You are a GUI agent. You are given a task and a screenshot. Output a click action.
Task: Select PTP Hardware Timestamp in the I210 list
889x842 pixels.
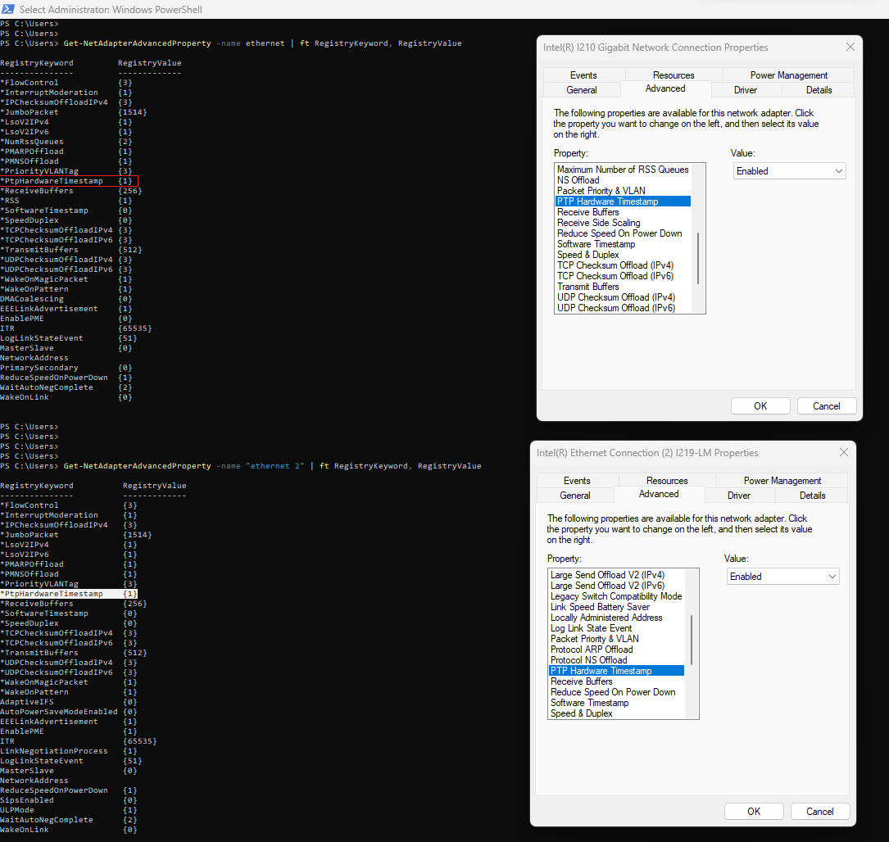coord(622,201)
